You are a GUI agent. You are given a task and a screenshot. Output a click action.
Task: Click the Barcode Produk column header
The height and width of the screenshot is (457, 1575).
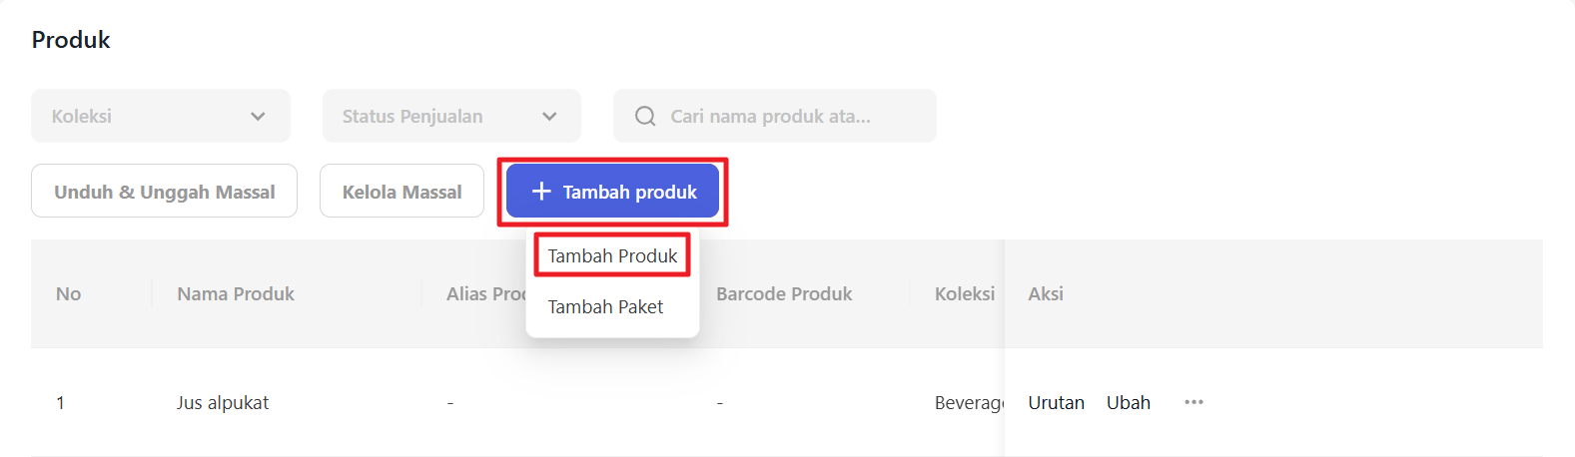[784, 294]
